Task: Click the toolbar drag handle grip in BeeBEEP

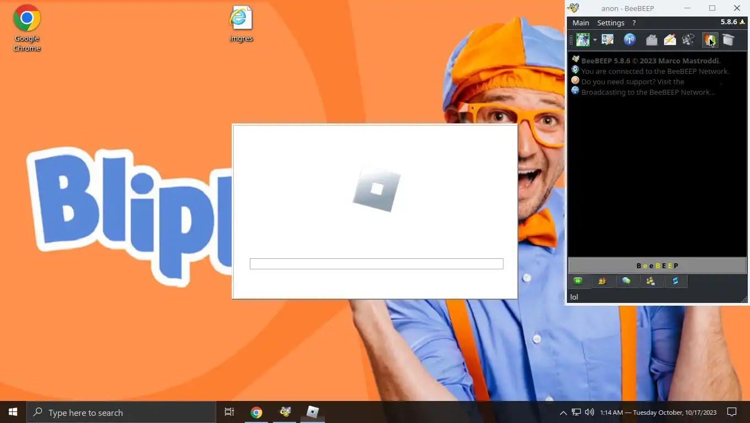Action: tap(571, 40)
